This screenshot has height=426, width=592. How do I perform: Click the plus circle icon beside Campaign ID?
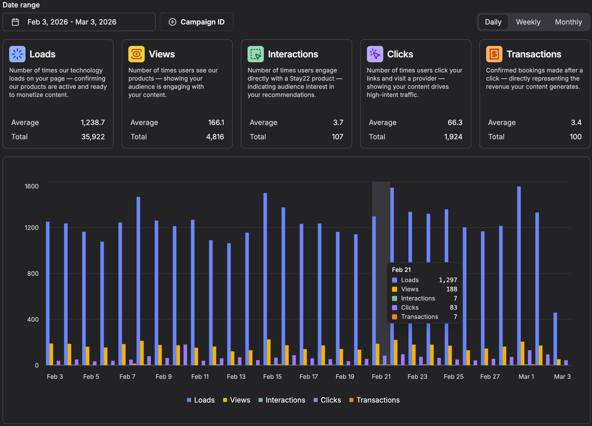tap(172, 22)
